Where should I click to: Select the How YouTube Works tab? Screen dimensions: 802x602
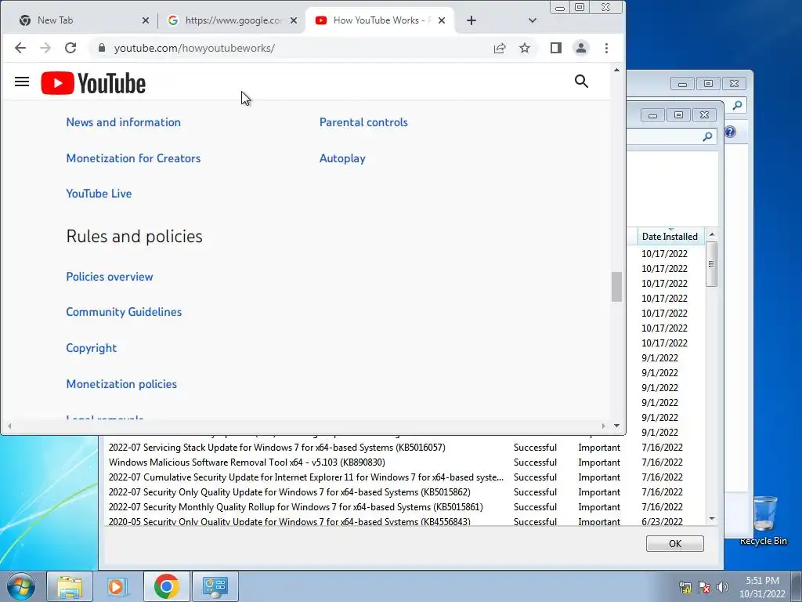[380, 20]
